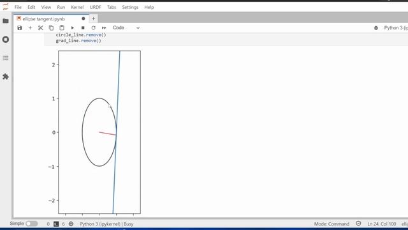Paste cell from clipboard
Viewport: 408px width, 230px height.
pos(62,27)
